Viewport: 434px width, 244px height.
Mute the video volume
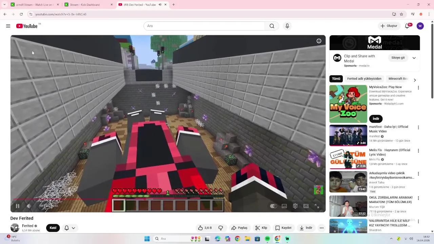[x=29, y=206]
